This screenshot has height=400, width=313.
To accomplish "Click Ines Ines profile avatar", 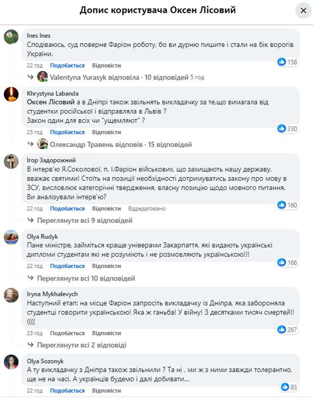I will 11,37.
